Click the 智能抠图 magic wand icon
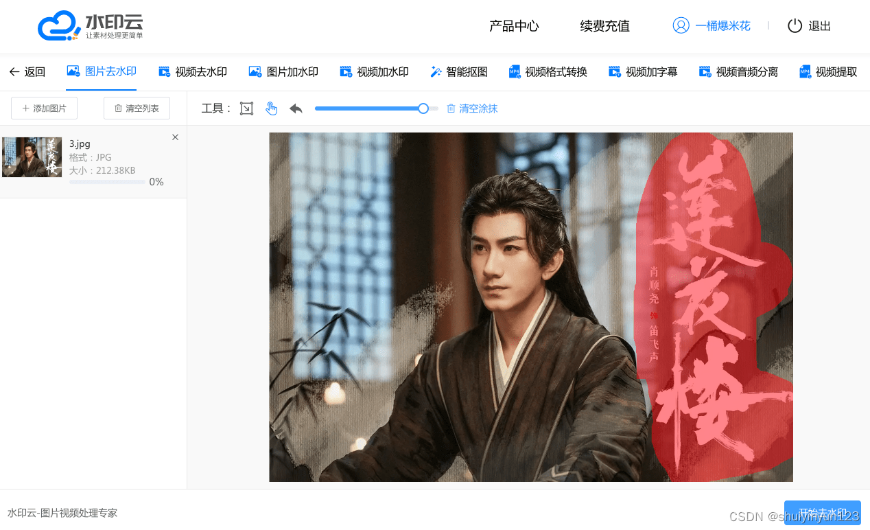The width and height of the screenshot is (870, 530). coord(436,71)
